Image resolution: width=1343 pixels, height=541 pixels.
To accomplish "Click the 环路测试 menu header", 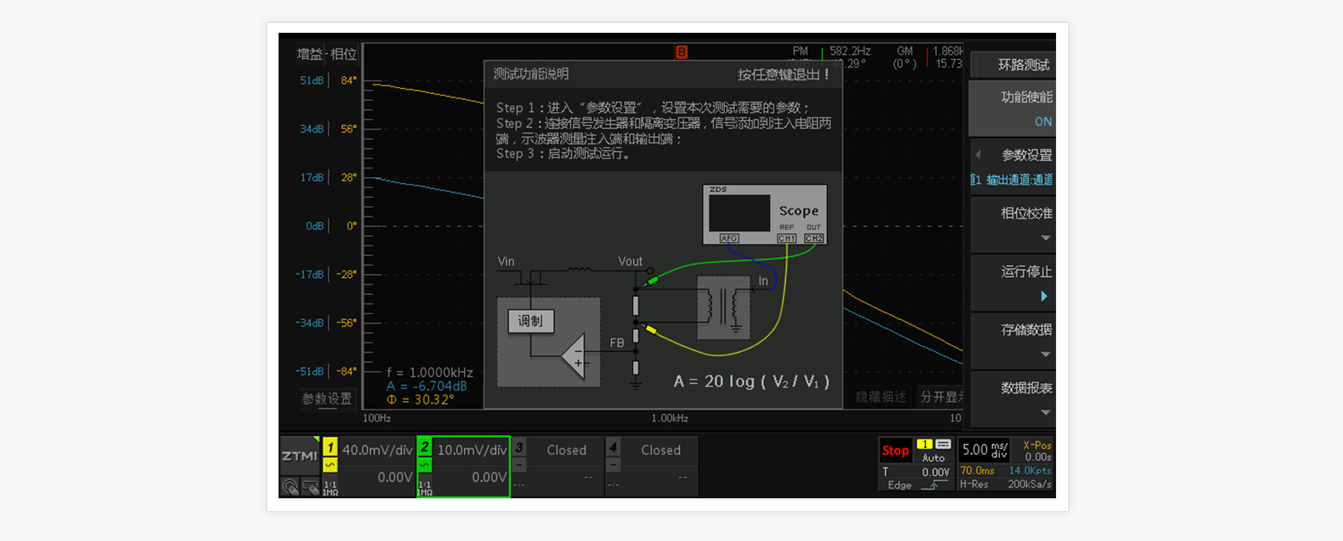I will tap(1023, 66).
